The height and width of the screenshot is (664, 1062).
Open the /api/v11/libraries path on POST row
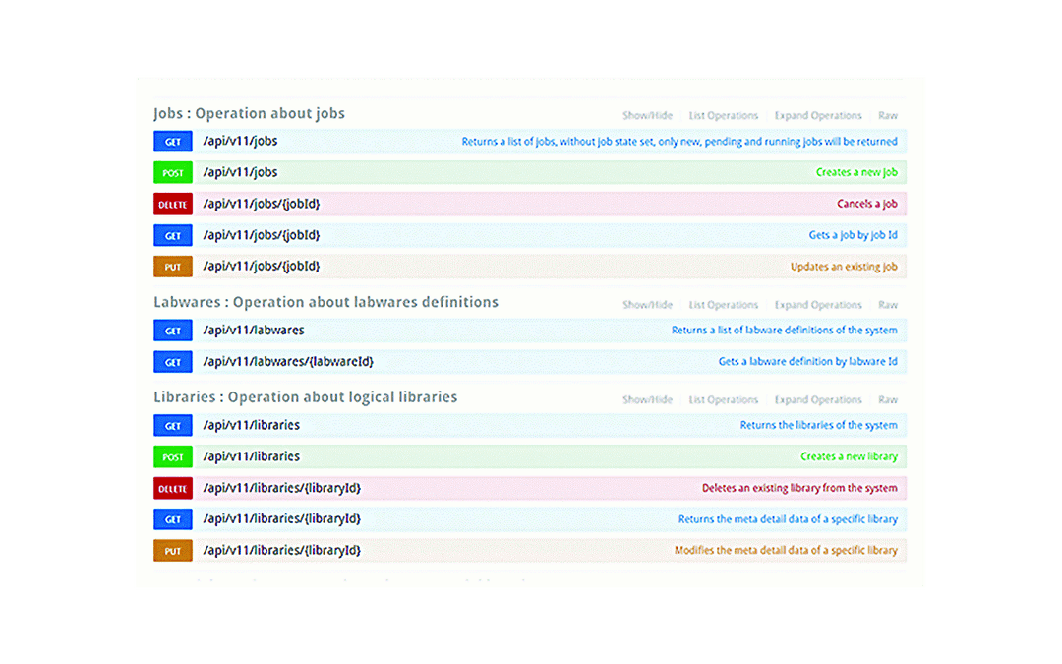tap(252, 456)
